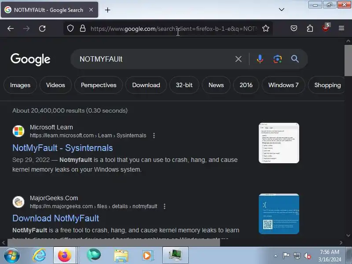Open the Firefox hamburger menu
The image size is (352, 264).
341,28
